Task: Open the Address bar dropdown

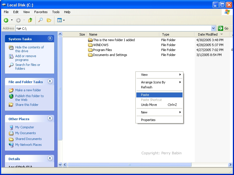Action: [214, 28]
